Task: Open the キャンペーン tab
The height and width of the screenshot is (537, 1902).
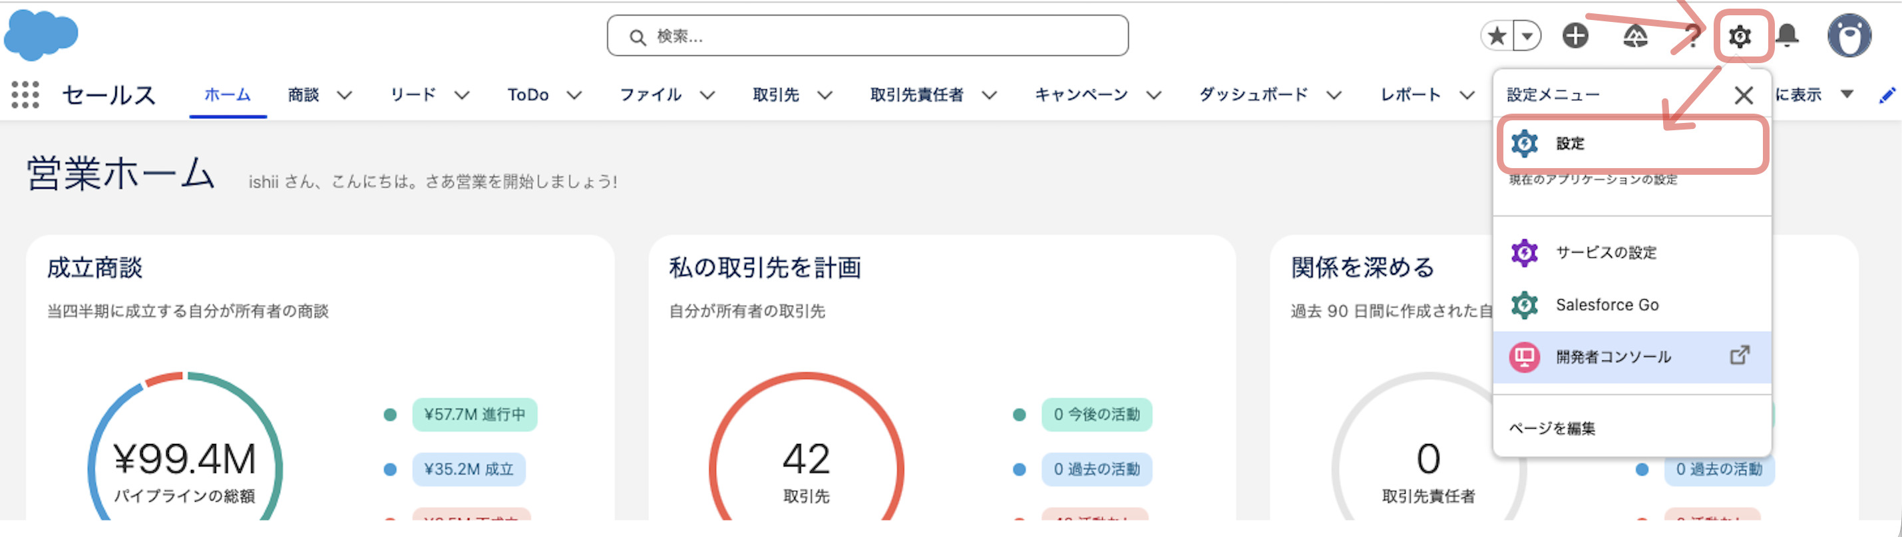Action: click(x=1081, y=94)
